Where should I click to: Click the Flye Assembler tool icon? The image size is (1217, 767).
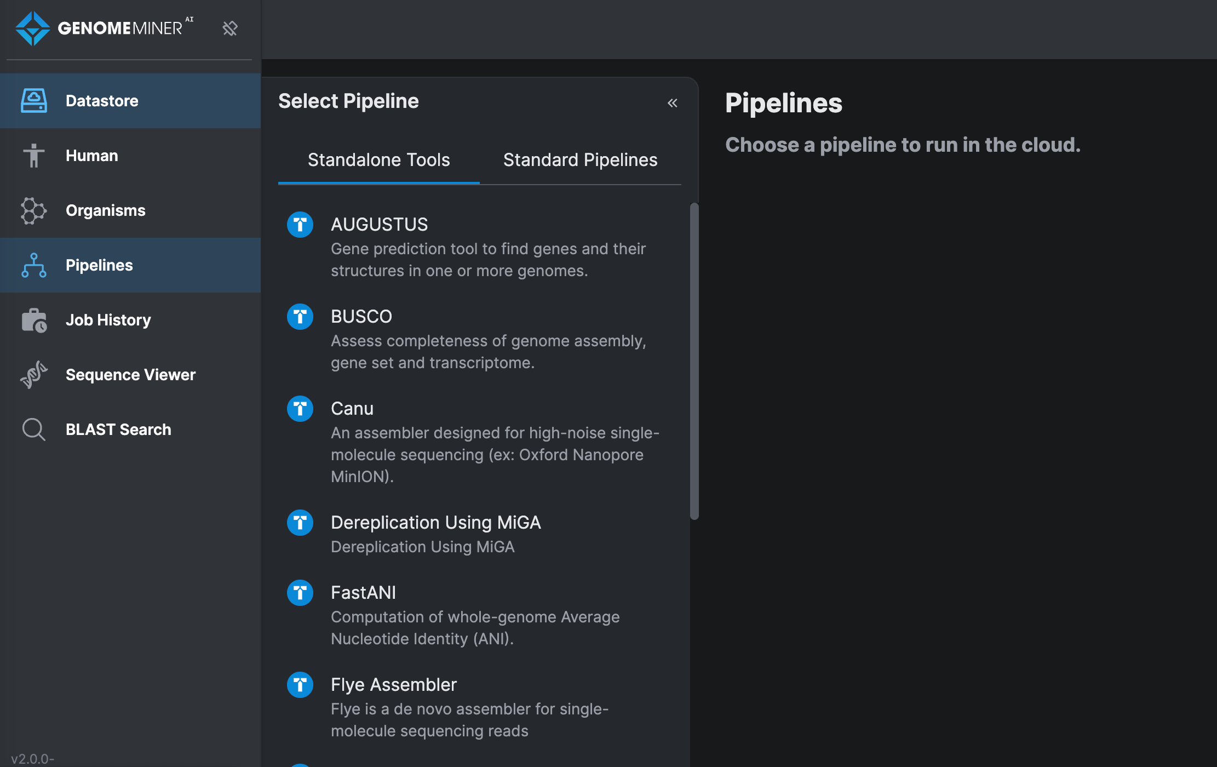(x=300, y=685)
